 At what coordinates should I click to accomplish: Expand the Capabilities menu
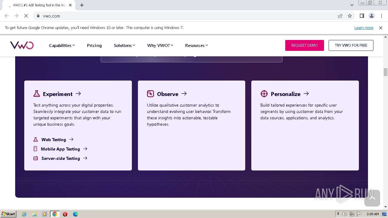click(62, 45)
